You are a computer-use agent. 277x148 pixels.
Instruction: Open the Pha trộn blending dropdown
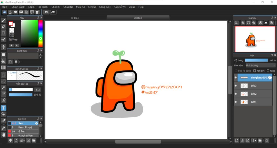coord(260,66)
